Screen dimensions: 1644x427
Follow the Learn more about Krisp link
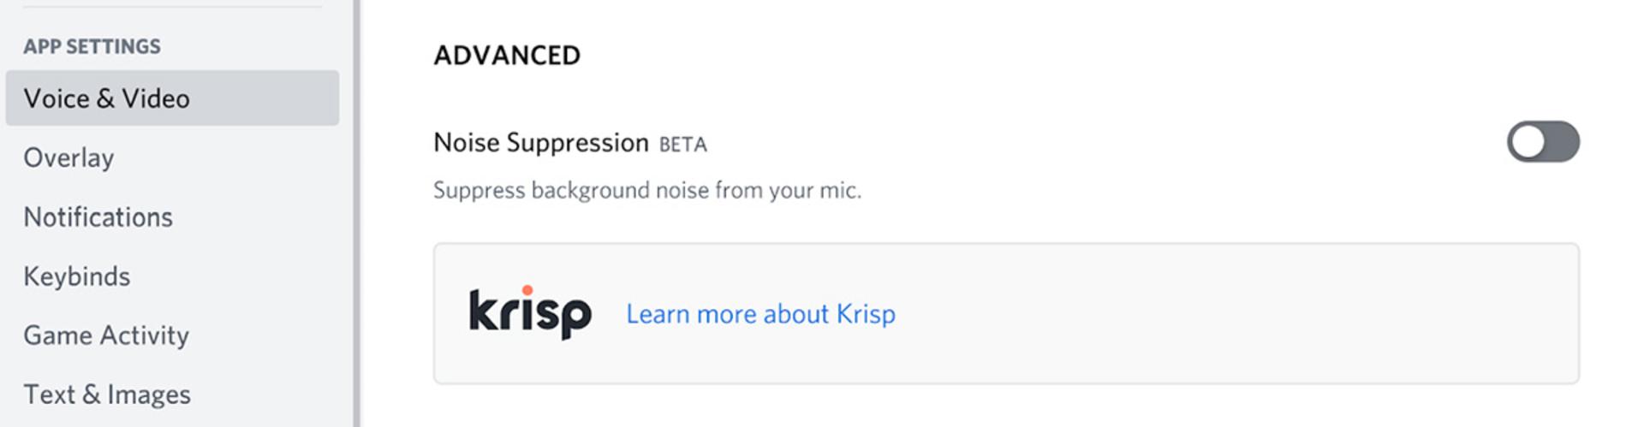[x=760, y=314]
